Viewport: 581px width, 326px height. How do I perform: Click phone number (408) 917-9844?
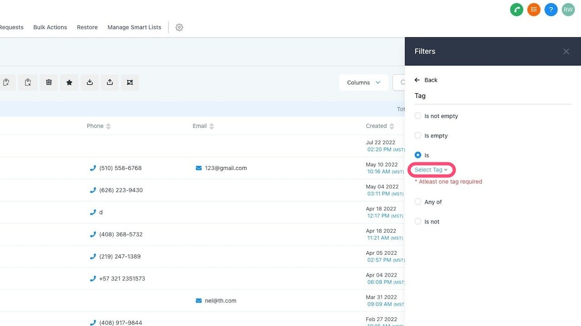(121, 323)
